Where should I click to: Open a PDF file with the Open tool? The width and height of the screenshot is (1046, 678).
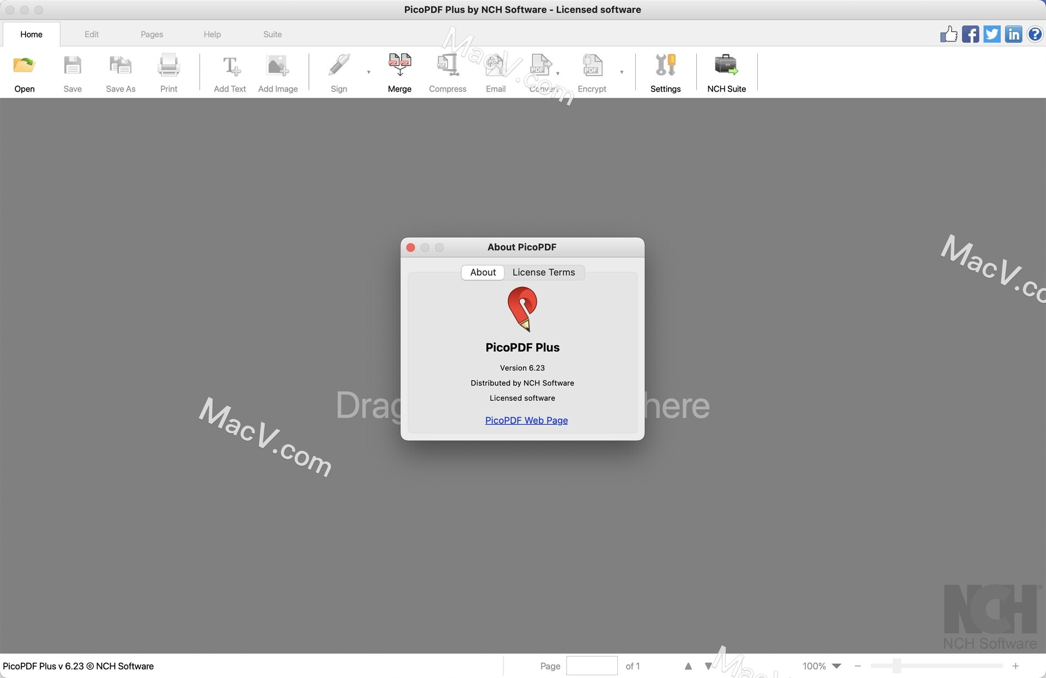(24, 72)
